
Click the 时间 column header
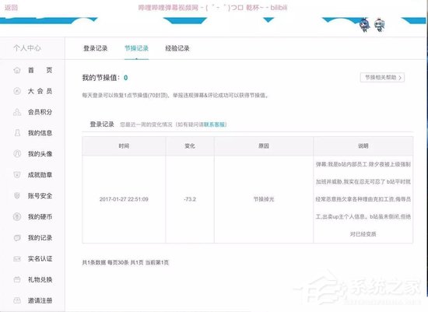(124, 146)
